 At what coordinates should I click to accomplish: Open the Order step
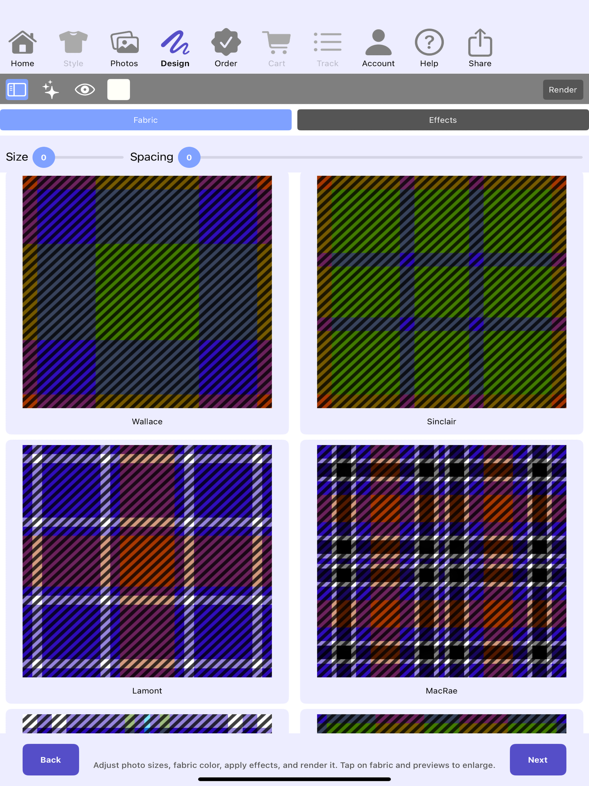(x=226, y=48)
